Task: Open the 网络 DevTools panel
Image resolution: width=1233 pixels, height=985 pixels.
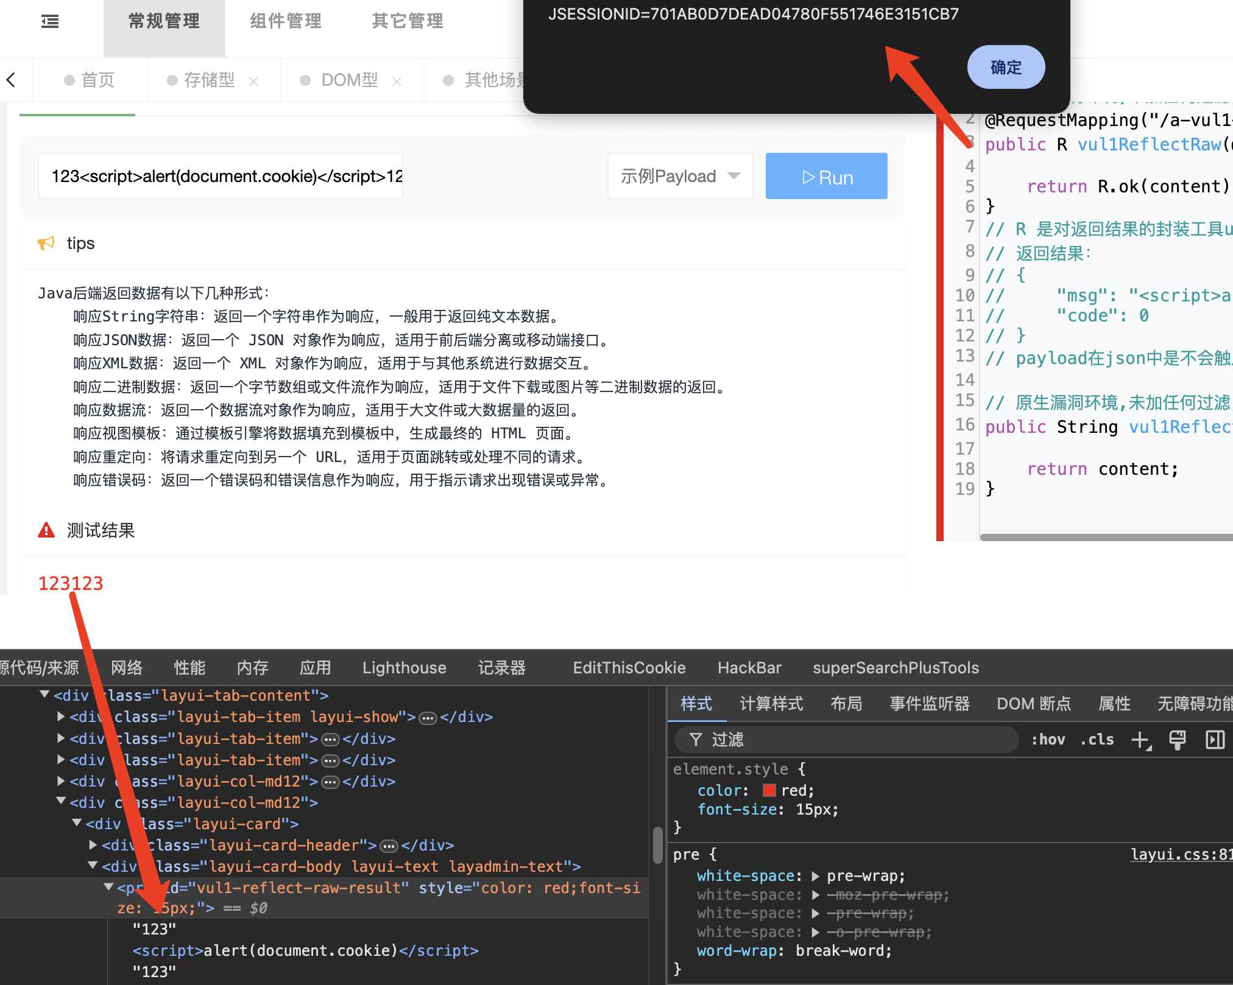Action: pyautogui.click(x=127, y=668)
